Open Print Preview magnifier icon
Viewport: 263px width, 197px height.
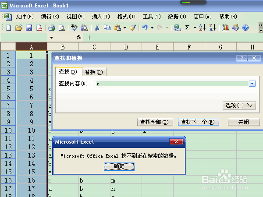[62, 28]
